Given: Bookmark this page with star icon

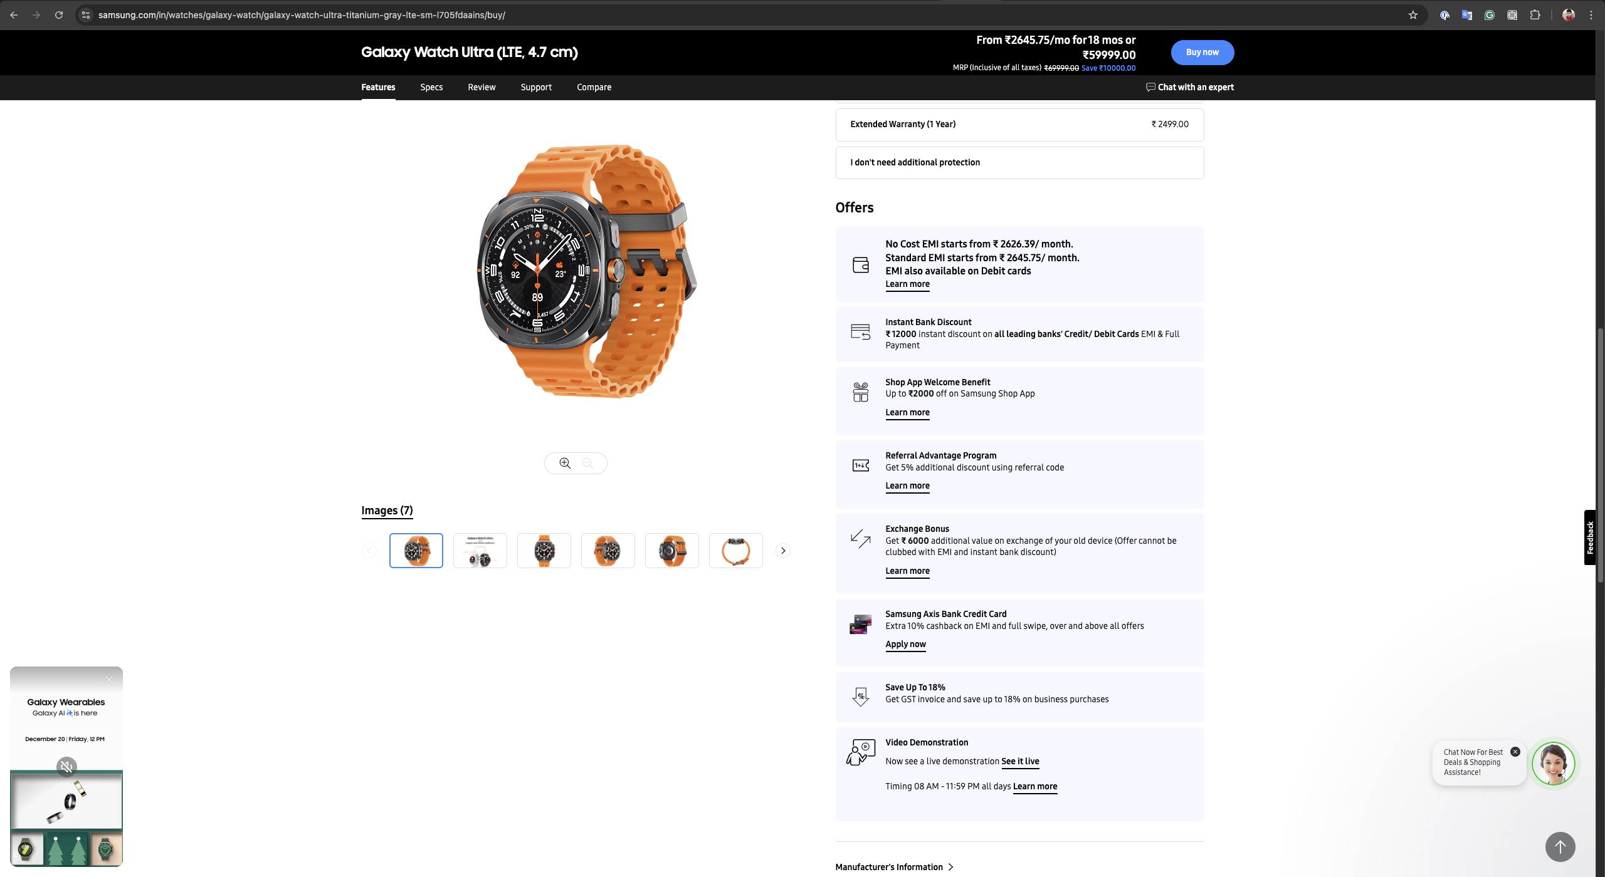Looking at the screenshot, I should [x=1413, y=15].
